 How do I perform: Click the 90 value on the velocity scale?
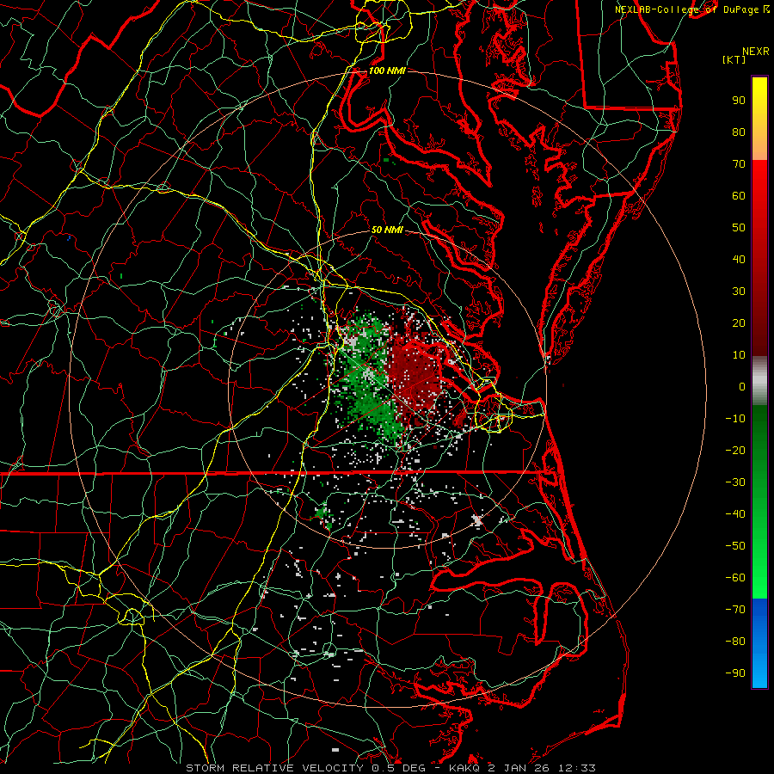(739, 101)
